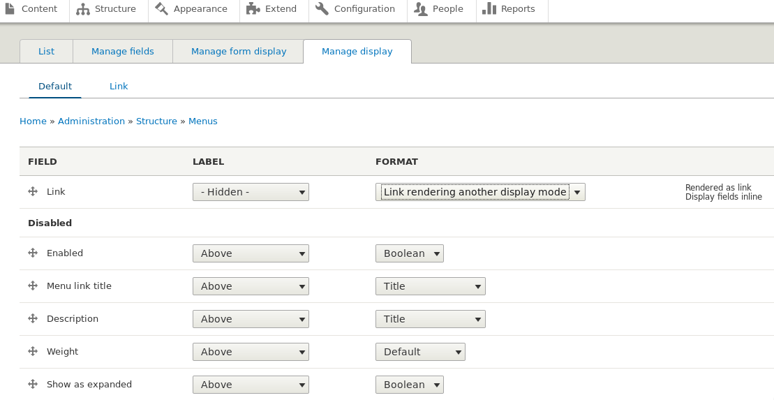
Task: Open the Link field label dropdown
Action: click(x=251, y=192)
